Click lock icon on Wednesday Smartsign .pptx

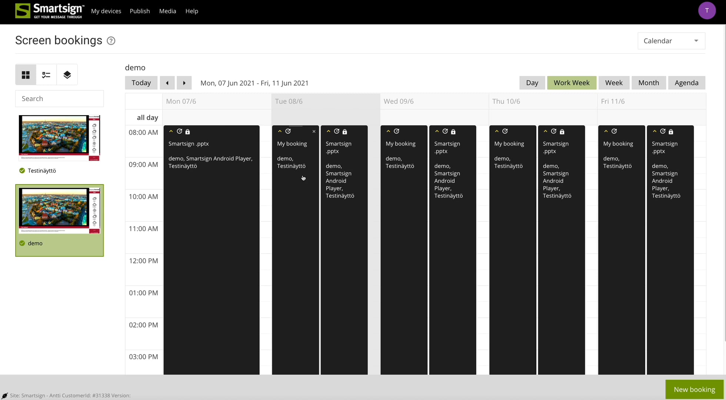(453, 131)
